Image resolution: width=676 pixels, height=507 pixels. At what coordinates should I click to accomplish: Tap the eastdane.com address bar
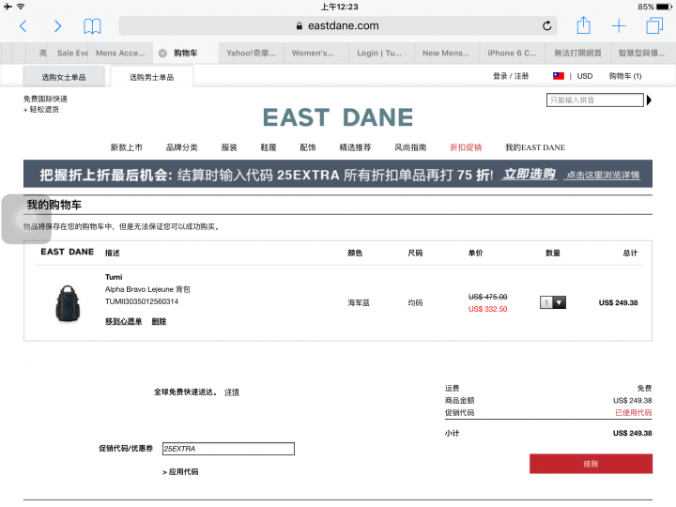tap(338, 26)
